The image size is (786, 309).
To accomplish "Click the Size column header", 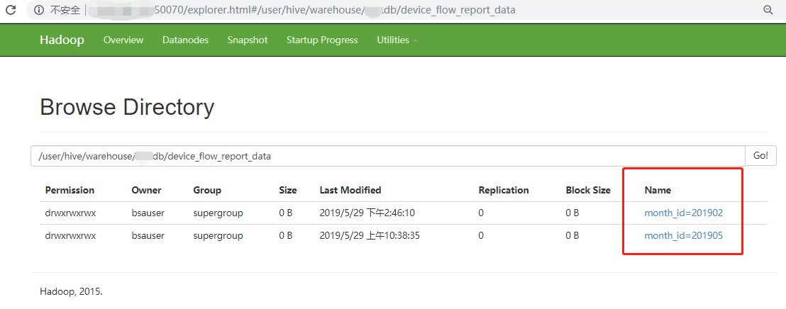I will [x=288, y=191].
